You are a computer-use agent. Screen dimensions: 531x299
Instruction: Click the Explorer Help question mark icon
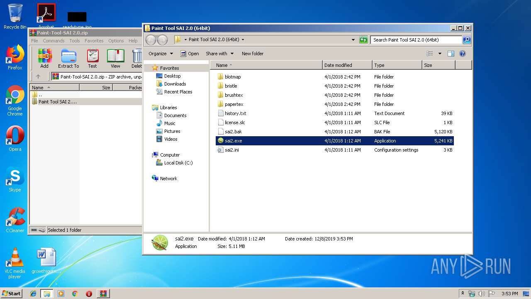click(x=463, y=54)
